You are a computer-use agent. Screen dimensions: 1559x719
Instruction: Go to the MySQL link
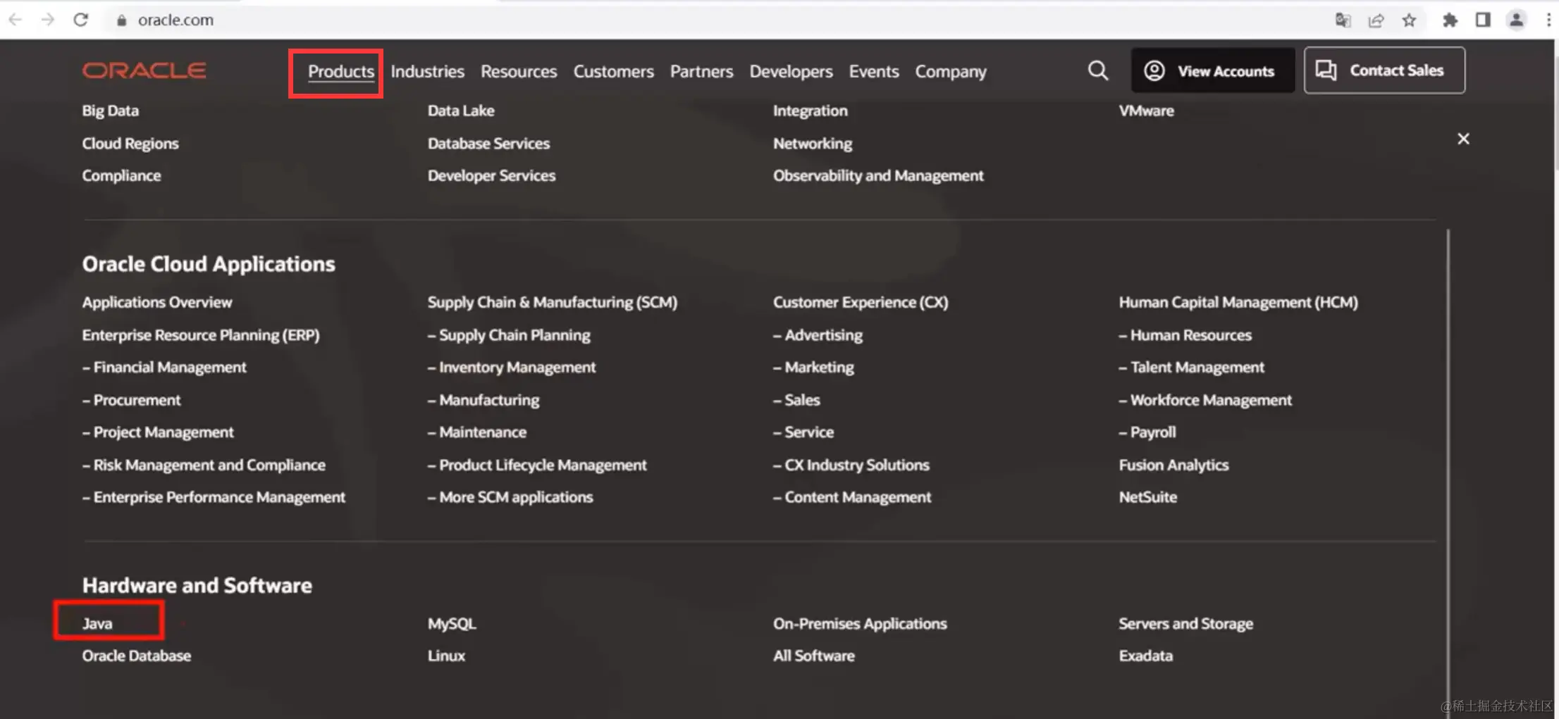[x=452, y=623]
